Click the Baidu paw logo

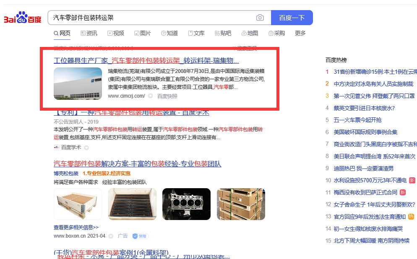[23, 18]
